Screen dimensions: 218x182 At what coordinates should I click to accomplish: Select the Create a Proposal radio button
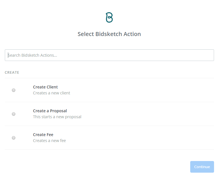pyautogui.click(x=14, y=114)
